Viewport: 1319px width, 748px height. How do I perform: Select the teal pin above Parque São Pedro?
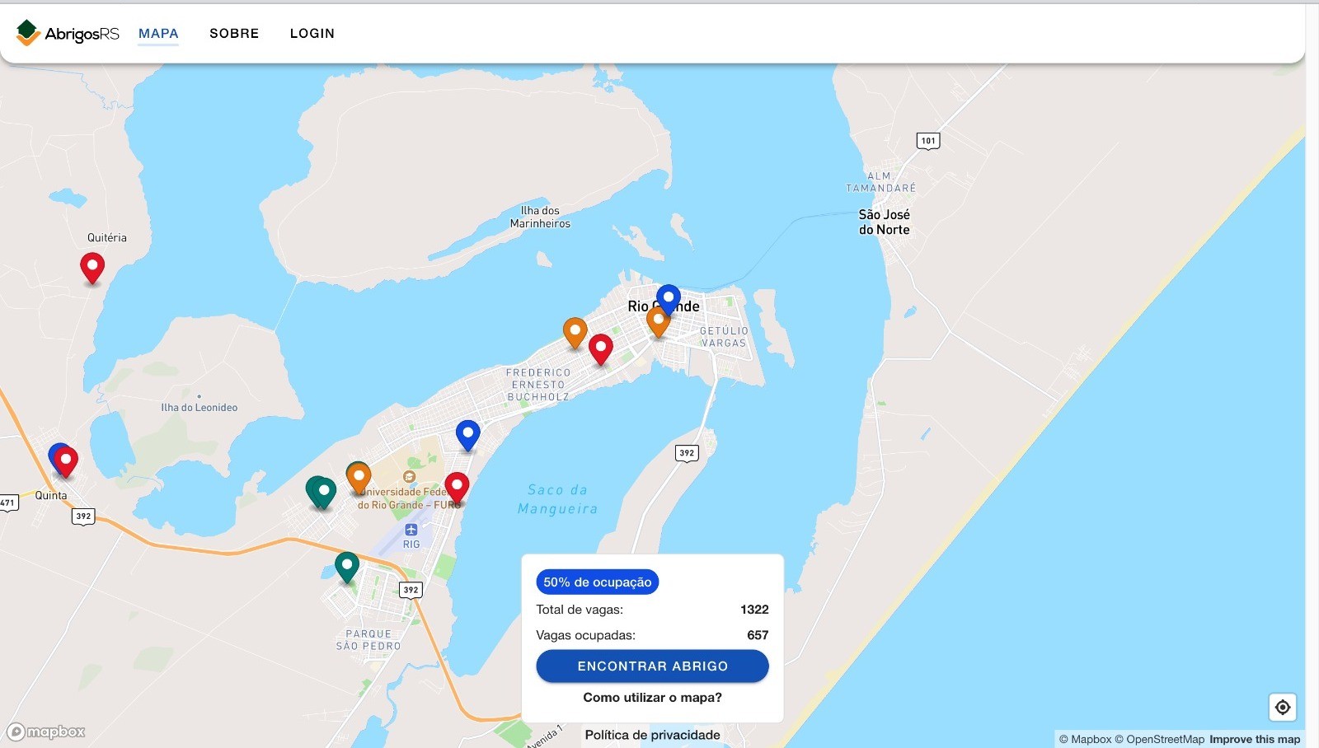click(347, 567)
